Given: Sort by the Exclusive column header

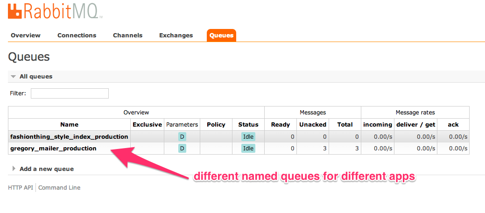Looking at the screenshot, I should (x=147, y=125).
